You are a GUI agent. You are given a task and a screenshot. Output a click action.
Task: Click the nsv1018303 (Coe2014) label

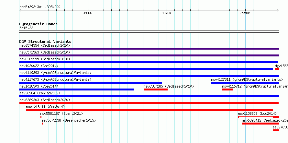pos(39,86)
